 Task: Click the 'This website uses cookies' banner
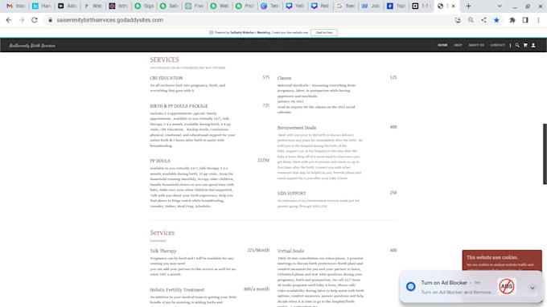tap(502, 260)
